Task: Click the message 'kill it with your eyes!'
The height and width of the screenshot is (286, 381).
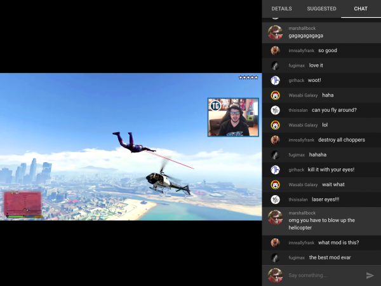Action: coord(331,170)
